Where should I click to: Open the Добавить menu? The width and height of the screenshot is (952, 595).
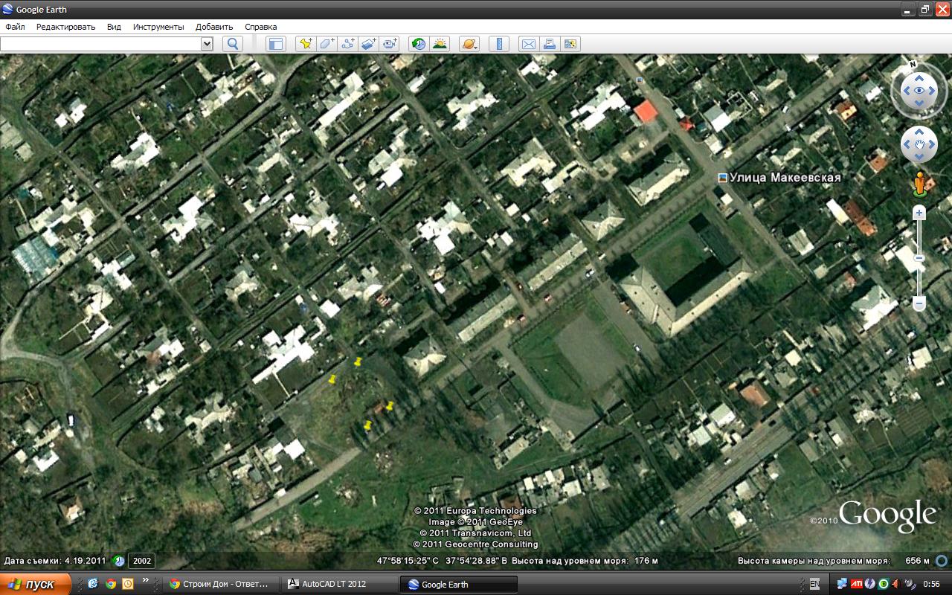214,27
